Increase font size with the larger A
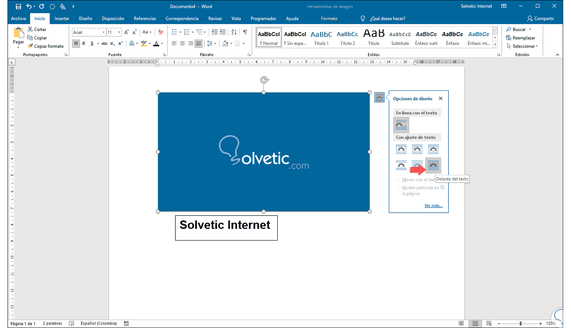Image resolution: width=571 pixels, height=328 pixels. (x=126, y=32)
